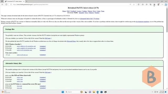Image resolution: width=168 pixels, height=94 pixels.
Task: Download 64-bit Arm putty.exe
Action: [20, 79]
